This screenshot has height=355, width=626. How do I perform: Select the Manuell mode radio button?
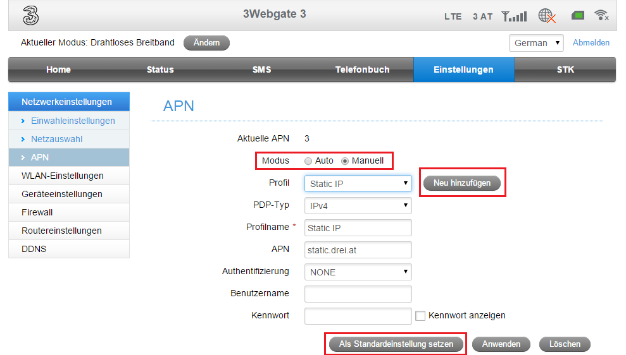pos(345,161)
